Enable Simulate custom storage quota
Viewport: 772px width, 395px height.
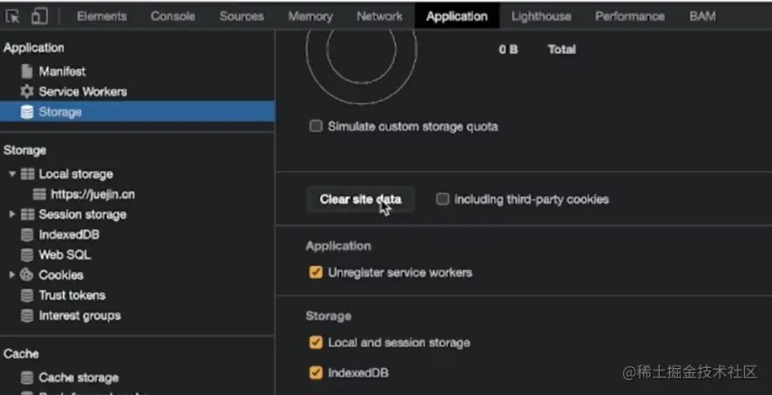(x=316, y=126)
